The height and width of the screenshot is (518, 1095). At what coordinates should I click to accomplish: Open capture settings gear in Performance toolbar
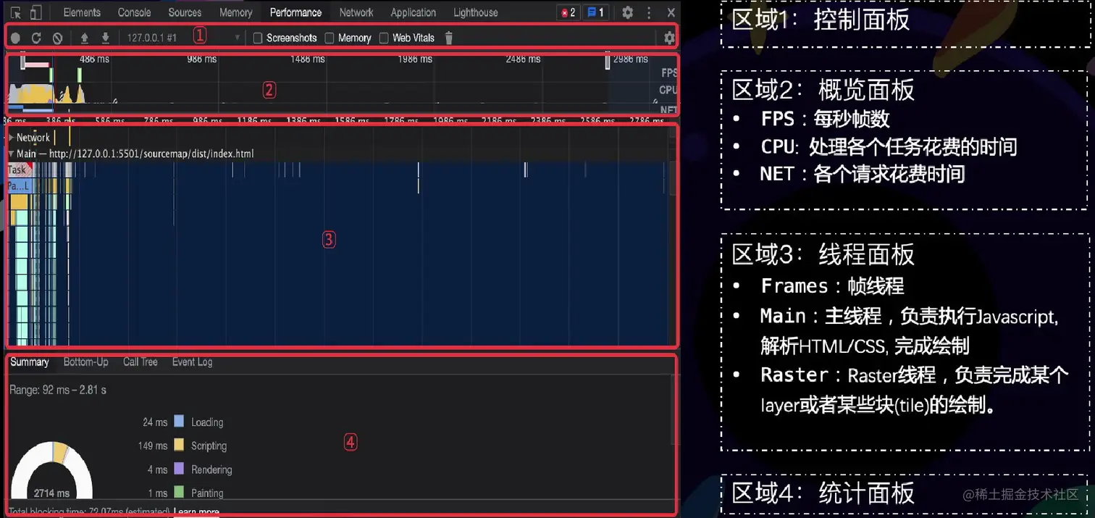pyautogui.click(x=669, y=38)
